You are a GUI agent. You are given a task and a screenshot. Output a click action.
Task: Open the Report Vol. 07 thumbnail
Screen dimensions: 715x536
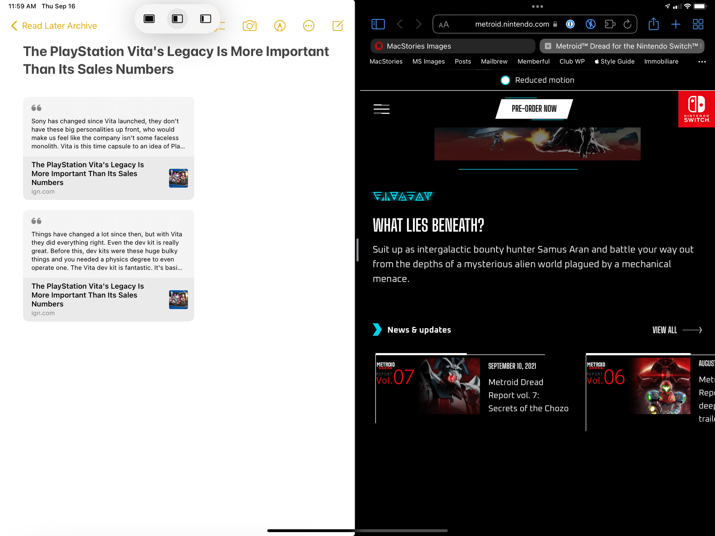point(428,386)
